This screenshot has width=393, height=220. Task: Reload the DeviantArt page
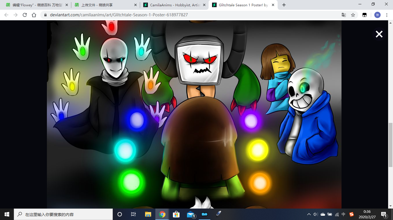click(25, 15)
